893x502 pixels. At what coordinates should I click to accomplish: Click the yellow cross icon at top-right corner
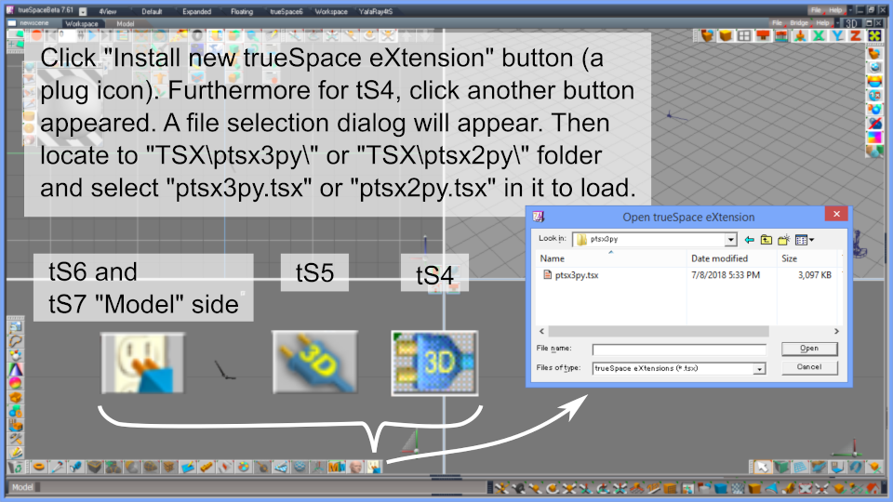[874, 36]
